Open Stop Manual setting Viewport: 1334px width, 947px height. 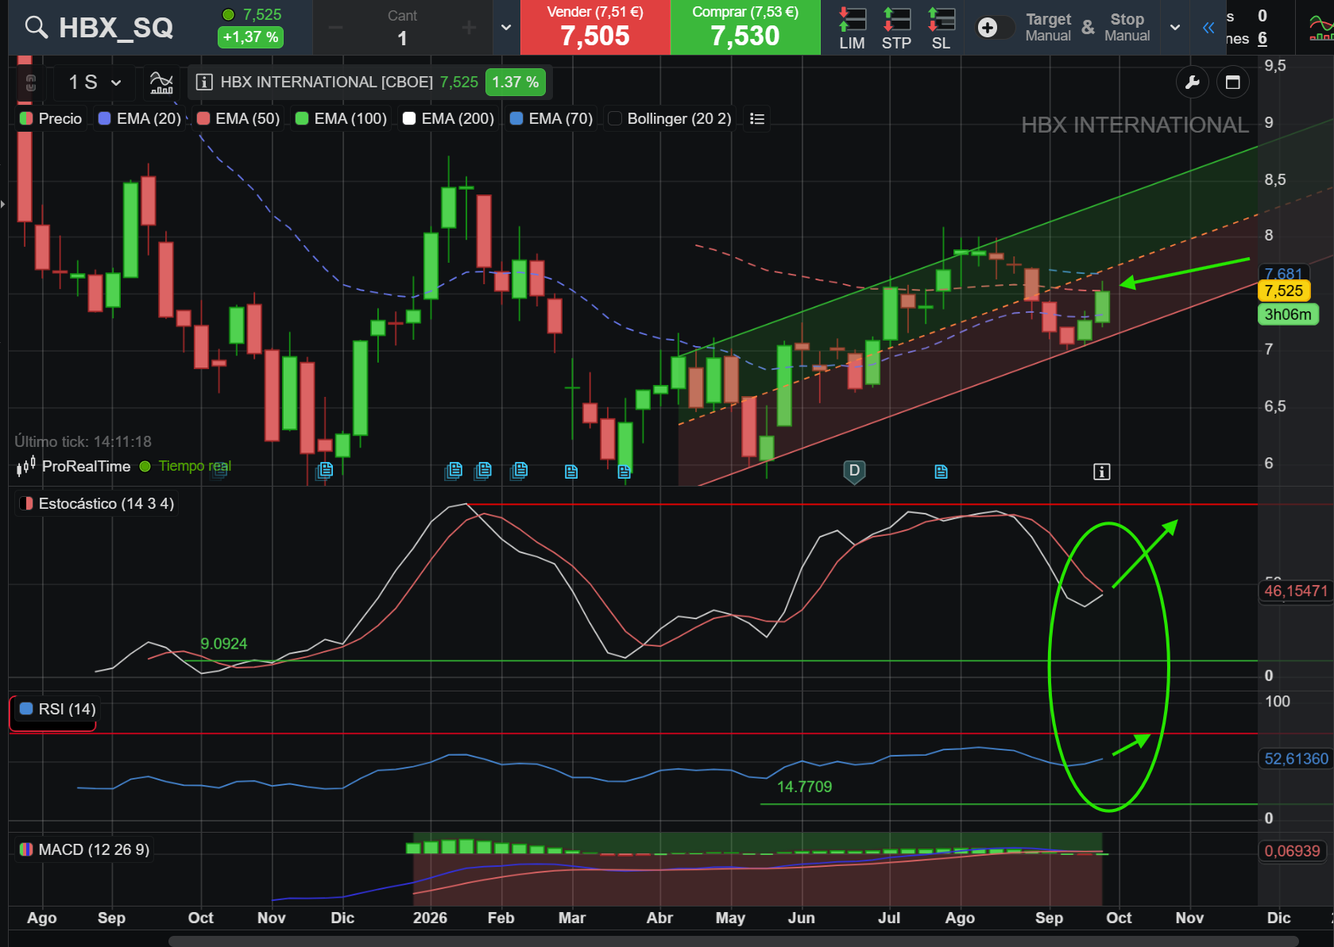pyautogui.click(x=1127, y=27)
